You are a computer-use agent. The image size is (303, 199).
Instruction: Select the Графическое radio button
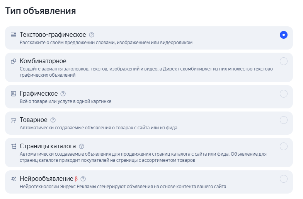[284, 94]
